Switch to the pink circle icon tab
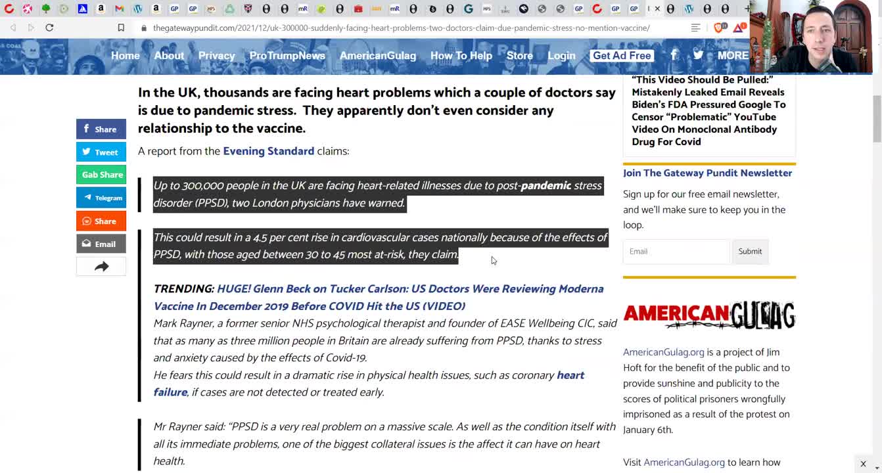 point(28,9)
